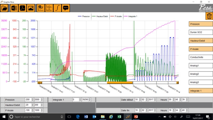Enable the Conductivite curve
The height and width of the screenshot is (120, 213).
coord(201,57)
